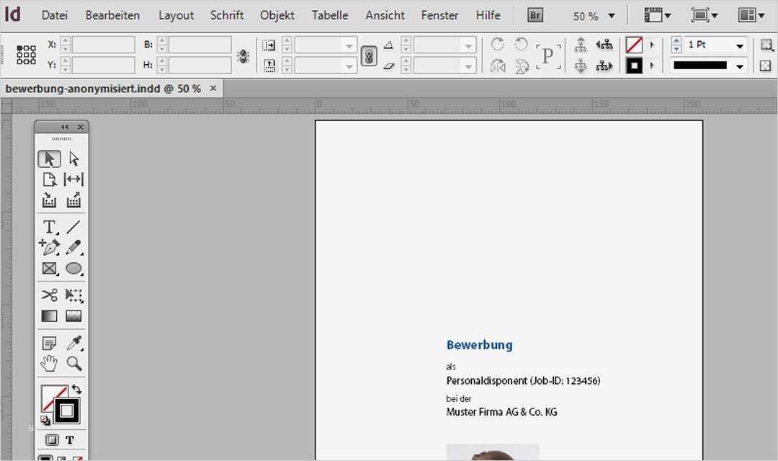Select the Gradient Swatch tool

pyautogui.click(x=49, y=316)
